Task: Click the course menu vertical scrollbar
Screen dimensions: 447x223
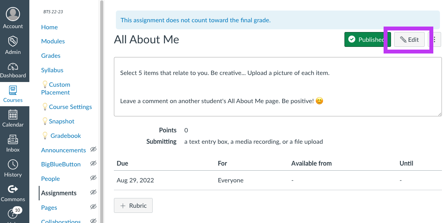Action: click(x=101, y=112)
